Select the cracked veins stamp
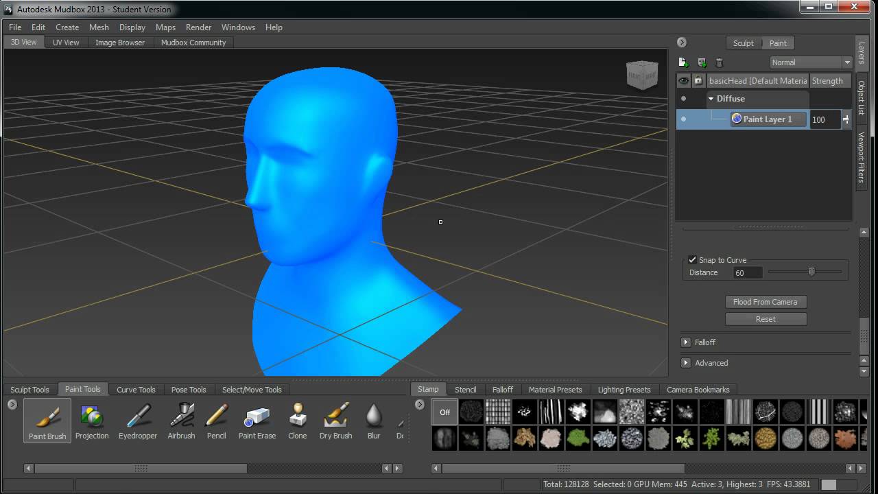The width and height of the screenshot is (878, 494). [x=766, y=412]
